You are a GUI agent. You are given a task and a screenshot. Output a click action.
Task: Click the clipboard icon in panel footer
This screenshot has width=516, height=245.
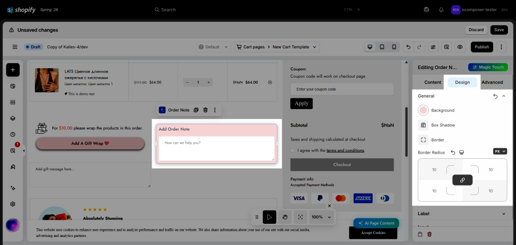[x=420, y=234]
